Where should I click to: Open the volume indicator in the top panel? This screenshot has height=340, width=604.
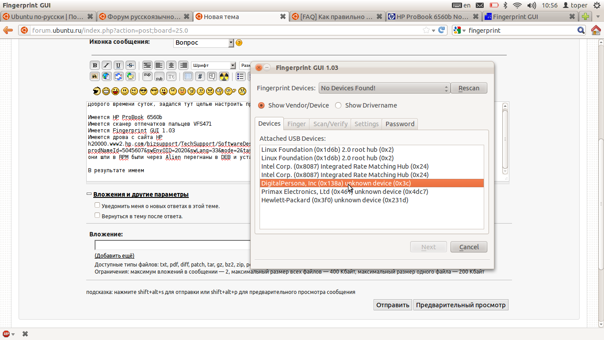(532, 5)
